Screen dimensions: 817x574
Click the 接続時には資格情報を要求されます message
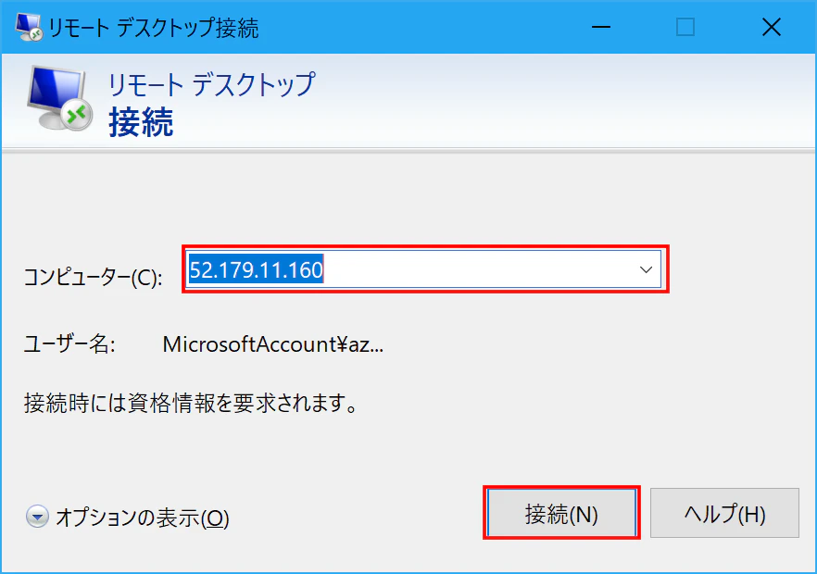point(191,403)
